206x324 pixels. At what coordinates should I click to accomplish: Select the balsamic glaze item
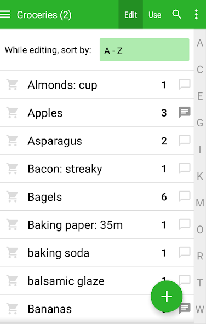(97, 281)
